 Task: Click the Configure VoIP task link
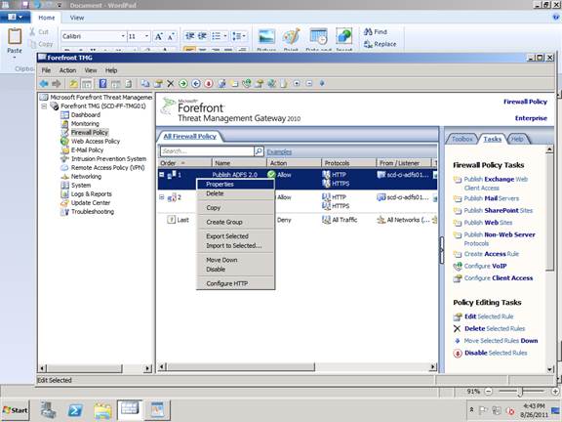[x=485, y=267]
